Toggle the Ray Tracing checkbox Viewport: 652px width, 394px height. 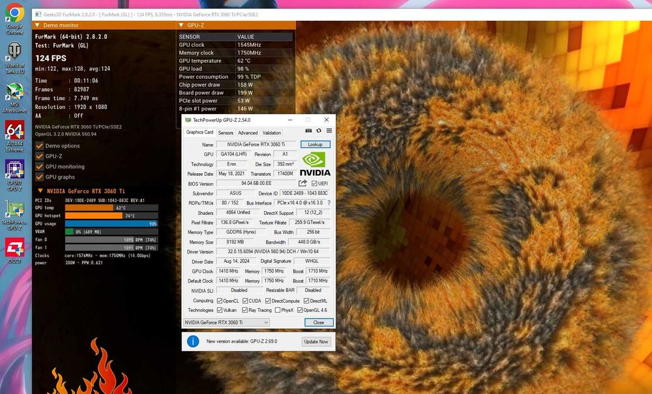pos(245,310)
